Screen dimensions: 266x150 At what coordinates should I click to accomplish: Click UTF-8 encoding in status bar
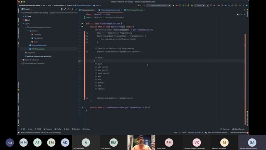(x=184, y=132)
